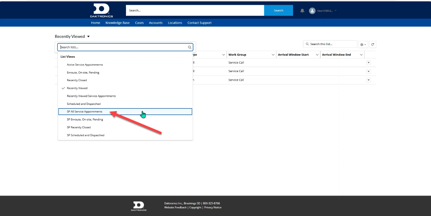431x216 pixels.
Task: Open row actions arrow for third row
Action: coord(368,80)
